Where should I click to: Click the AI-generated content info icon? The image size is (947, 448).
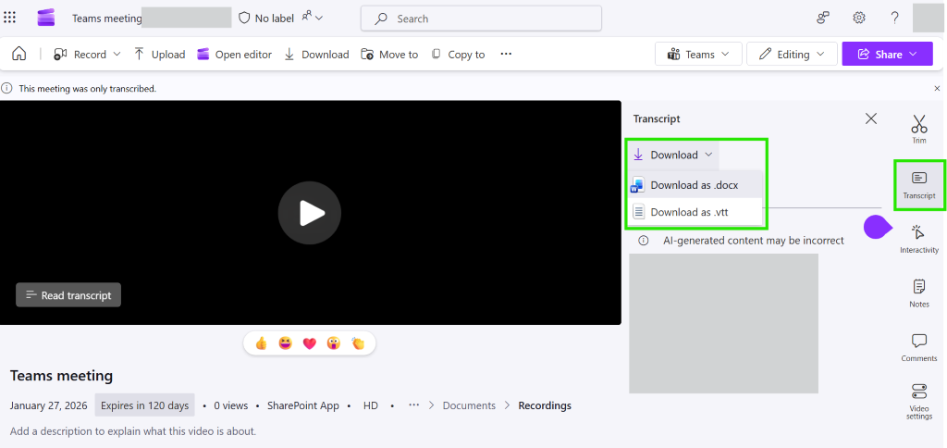tap(644, 241)
